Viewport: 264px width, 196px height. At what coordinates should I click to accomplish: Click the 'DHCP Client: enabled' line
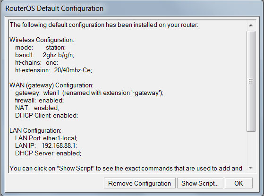(46, 116)
